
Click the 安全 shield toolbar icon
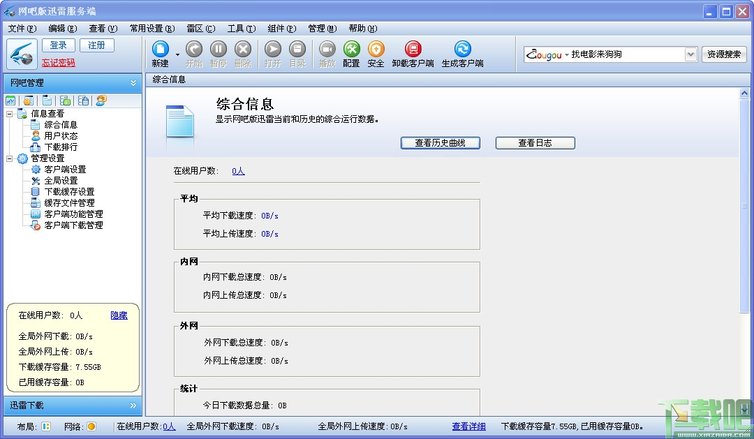[376, 49]
